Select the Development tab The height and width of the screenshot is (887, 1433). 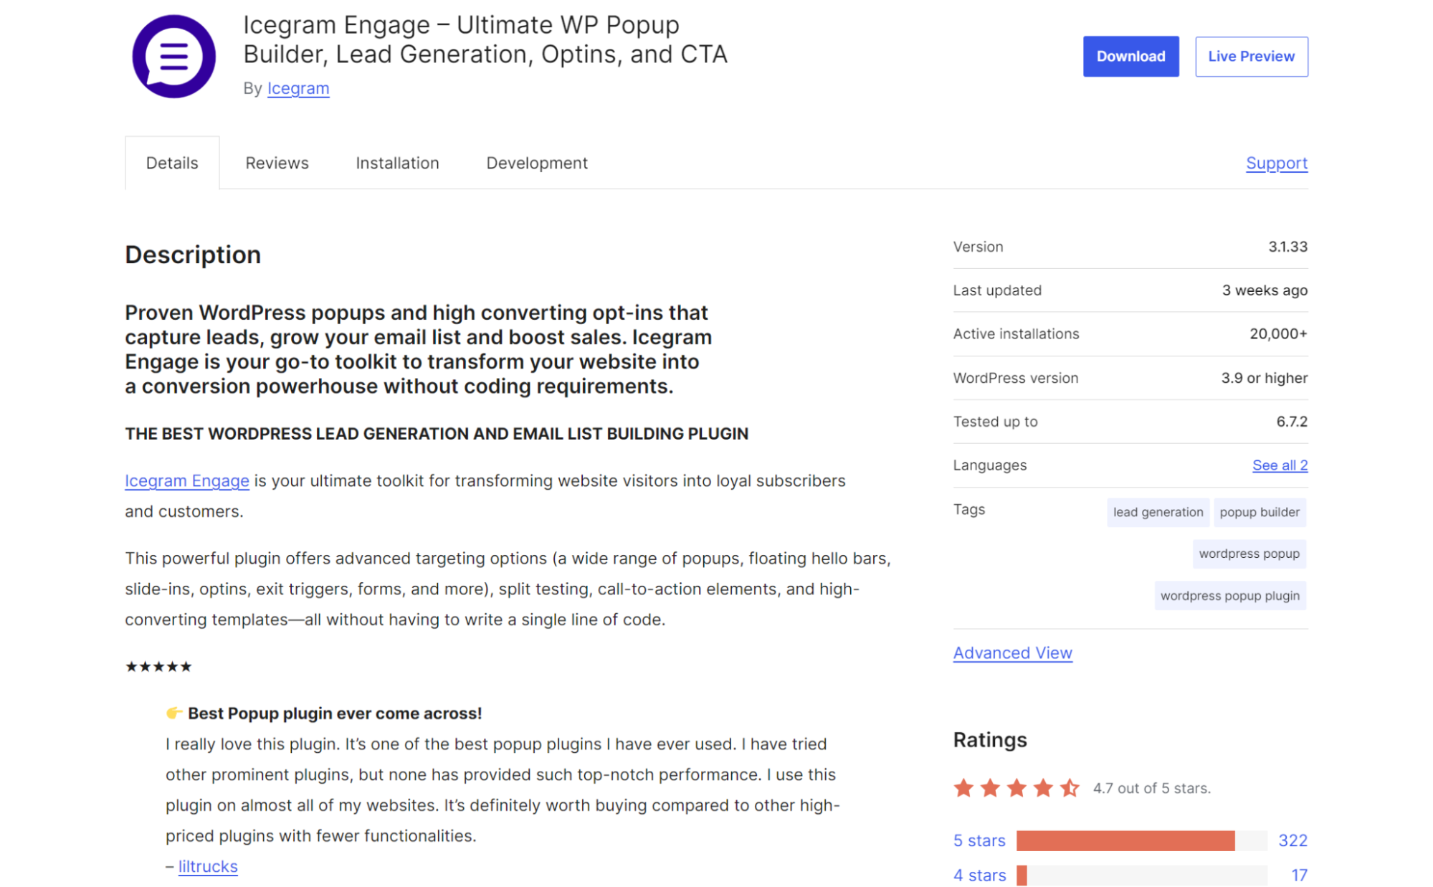click(536, 163)
